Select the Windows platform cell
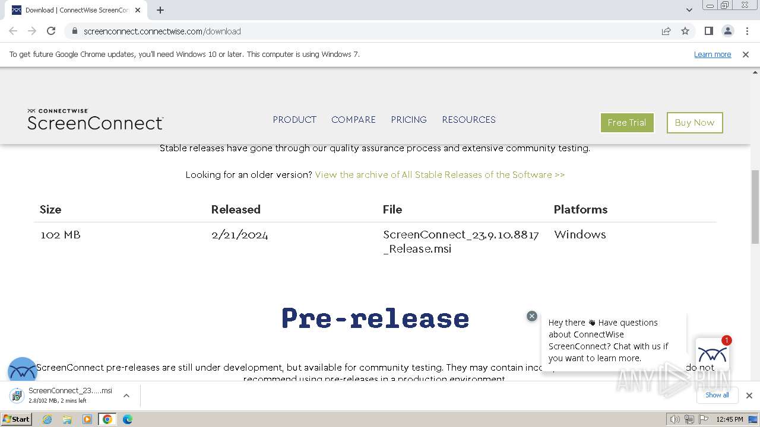The image size is (760, 427). click(x=580, y=234)
